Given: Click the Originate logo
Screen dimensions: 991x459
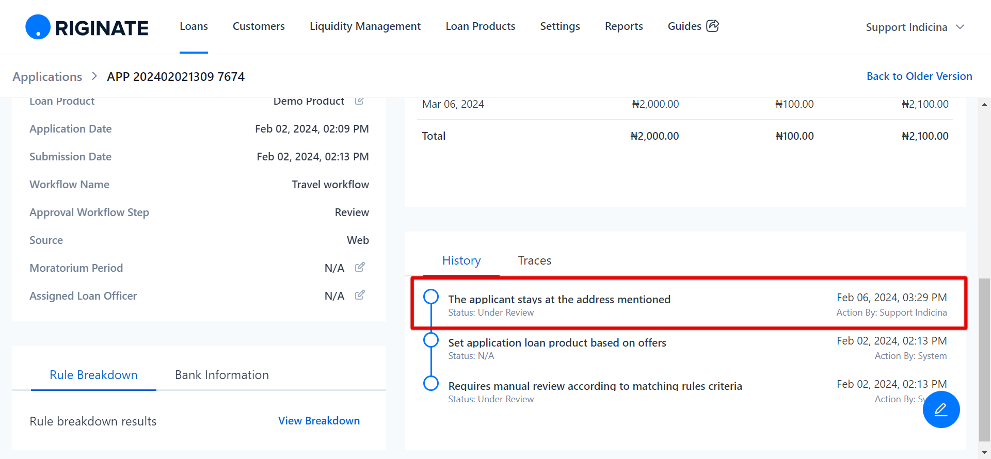Looking at the screenshot, I should [x=87, y=27].
